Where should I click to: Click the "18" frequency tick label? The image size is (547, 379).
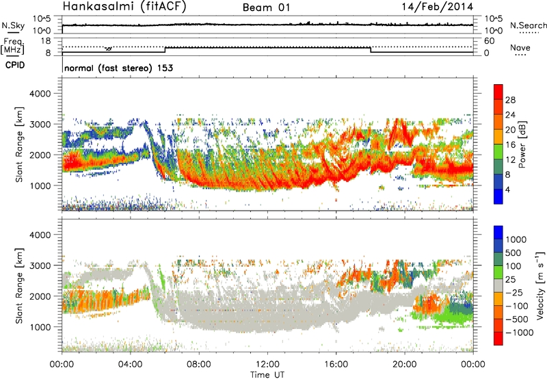tap(46, 41)
